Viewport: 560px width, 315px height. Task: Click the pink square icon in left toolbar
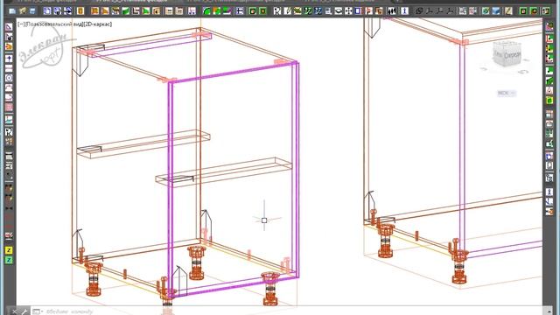pos(9,107)
